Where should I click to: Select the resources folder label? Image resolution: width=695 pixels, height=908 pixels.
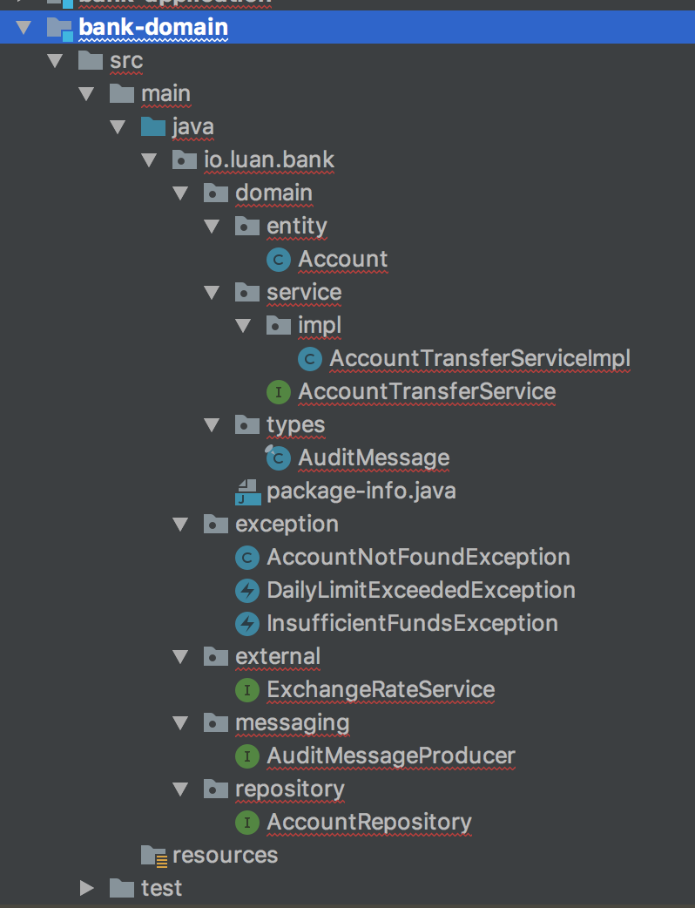[225, 856]
